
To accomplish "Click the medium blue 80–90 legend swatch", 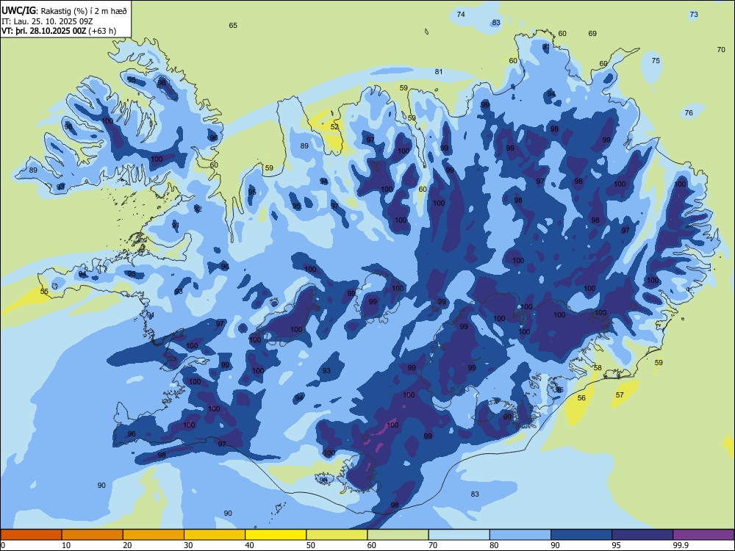I will [520, 535].
